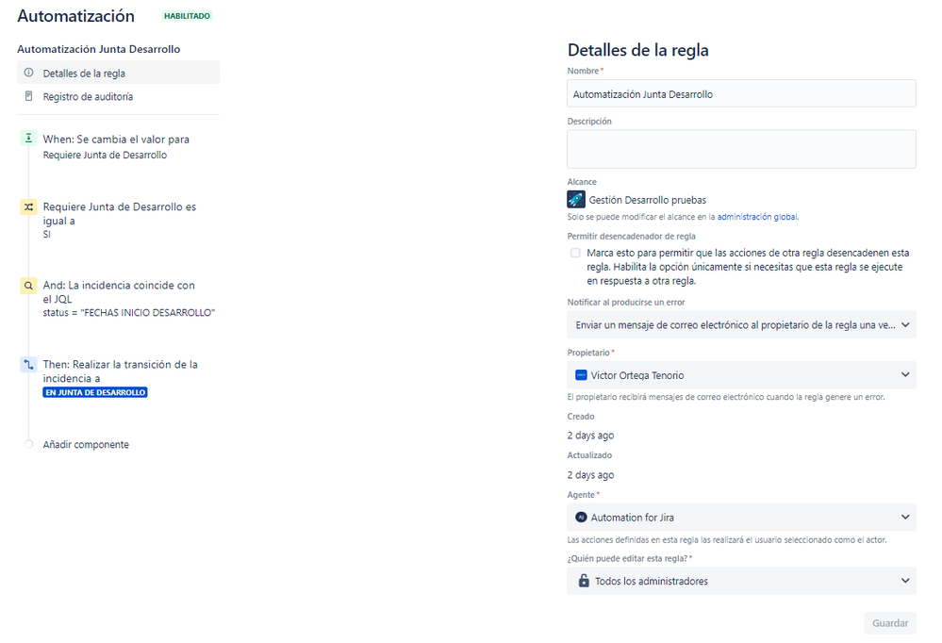The width and height of the screenshot is (942, 643).
Task: Switch to Registro de auditoría
Action: pyautogui.click(x=89, y=96)
